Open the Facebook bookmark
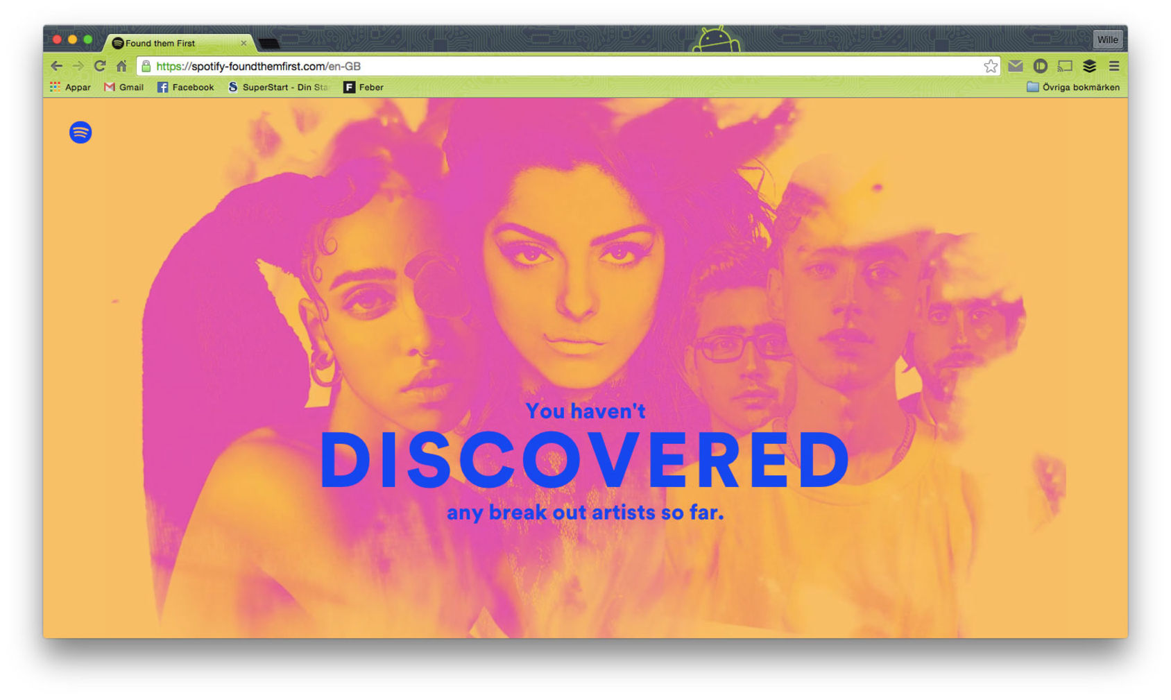The height and width of the screenshot is (700, 1171). [185, 87]
